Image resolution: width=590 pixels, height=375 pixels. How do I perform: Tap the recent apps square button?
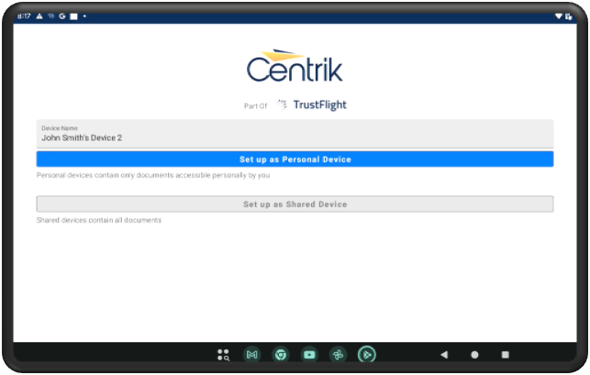pos(505,354)
